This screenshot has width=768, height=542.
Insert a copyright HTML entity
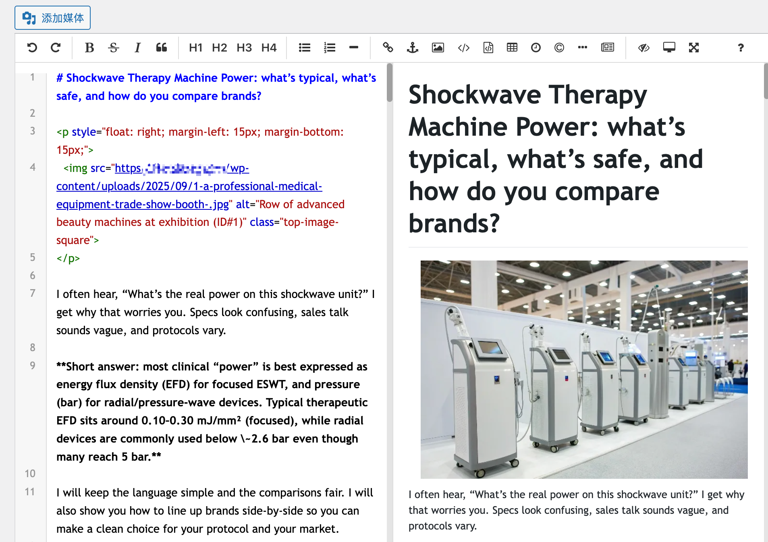559,48
